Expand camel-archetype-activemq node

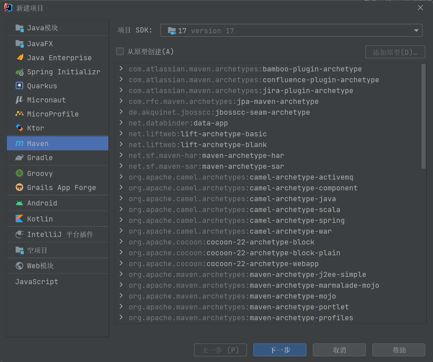tap(121, 177)
